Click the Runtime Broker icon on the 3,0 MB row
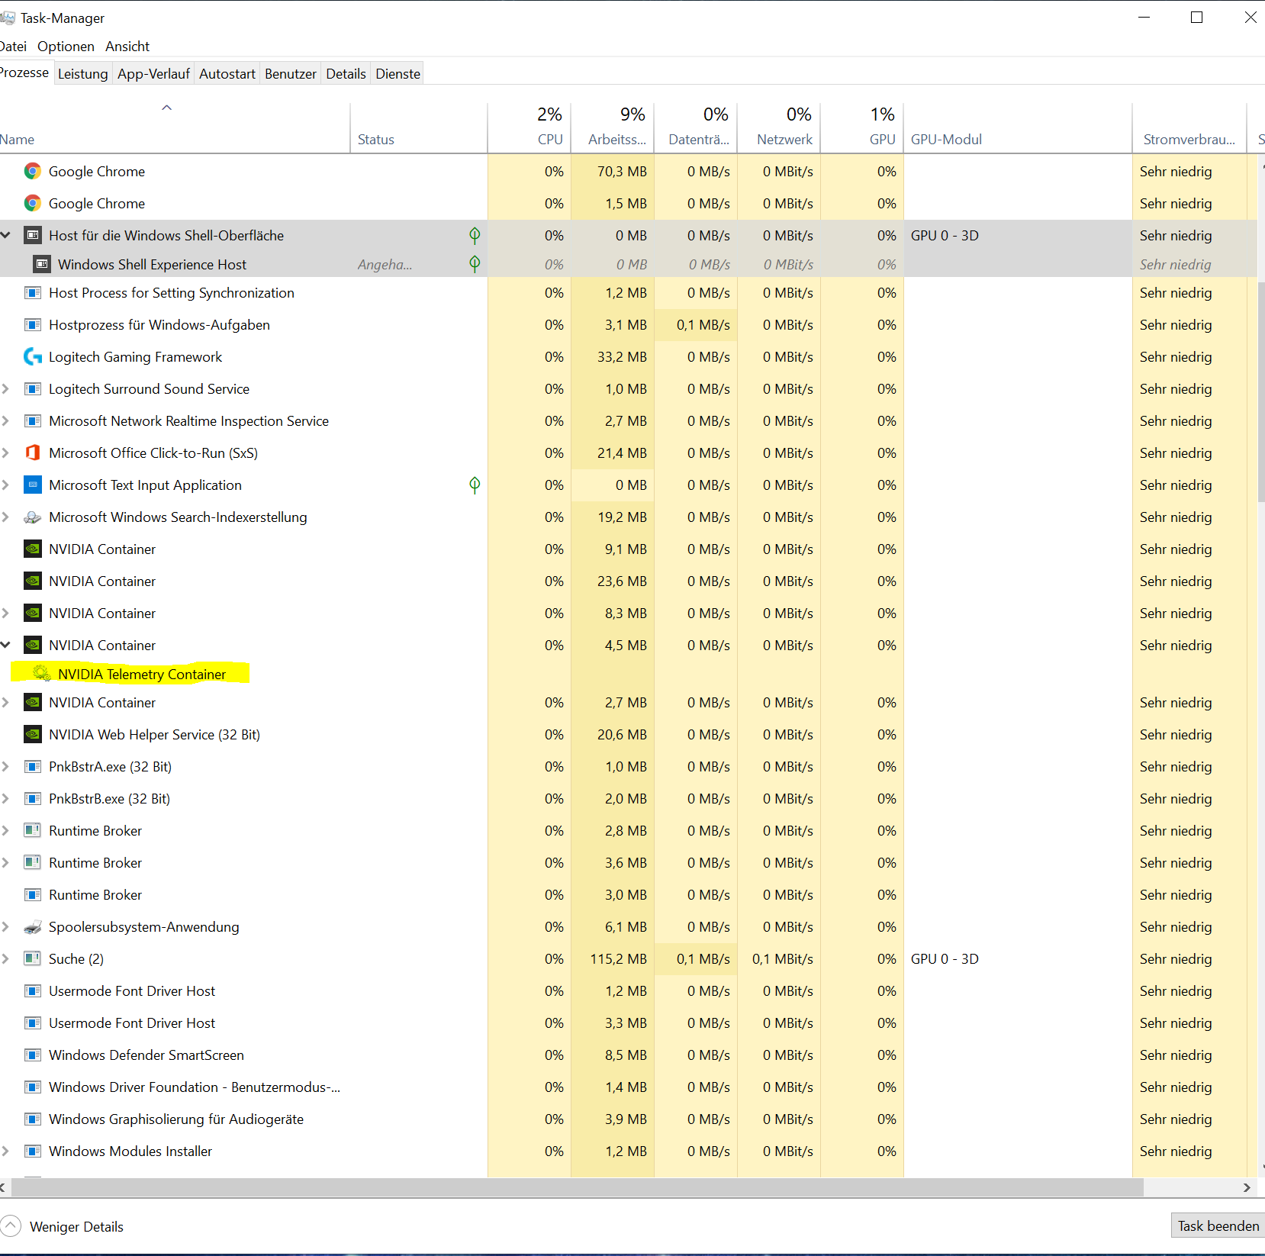Screen dimensions: 1265x1256 tap(32, 894)
